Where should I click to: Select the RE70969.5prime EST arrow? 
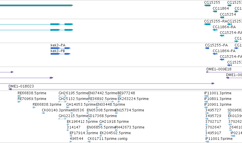pyautogui.click(x=19, y=102)
